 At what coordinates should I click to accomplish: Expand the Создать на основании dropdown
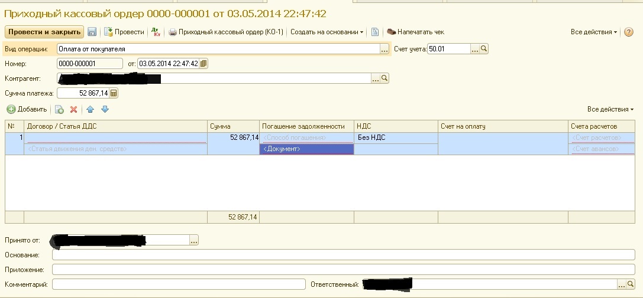click(327, 32)
